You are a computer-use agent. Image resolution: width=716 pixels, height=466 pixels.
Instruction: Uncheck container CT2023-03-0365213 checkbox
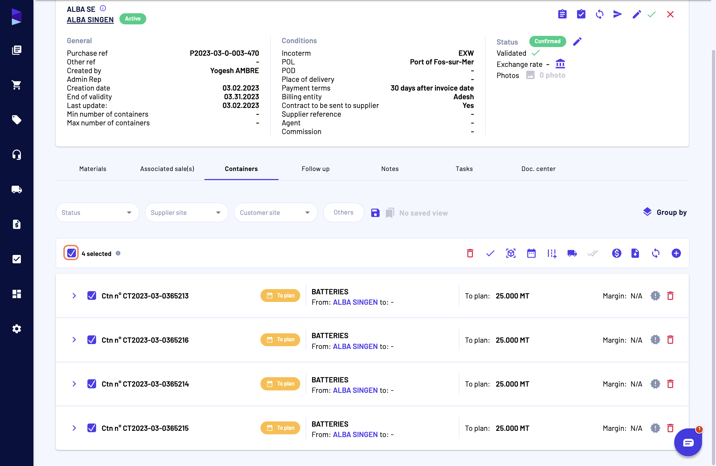(92, 296)
